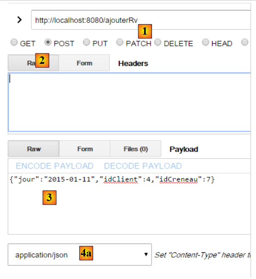The width and height of the screenshot is (256, 279).
Task: Pick the HEAD request method
Action: tap(205, 43)
